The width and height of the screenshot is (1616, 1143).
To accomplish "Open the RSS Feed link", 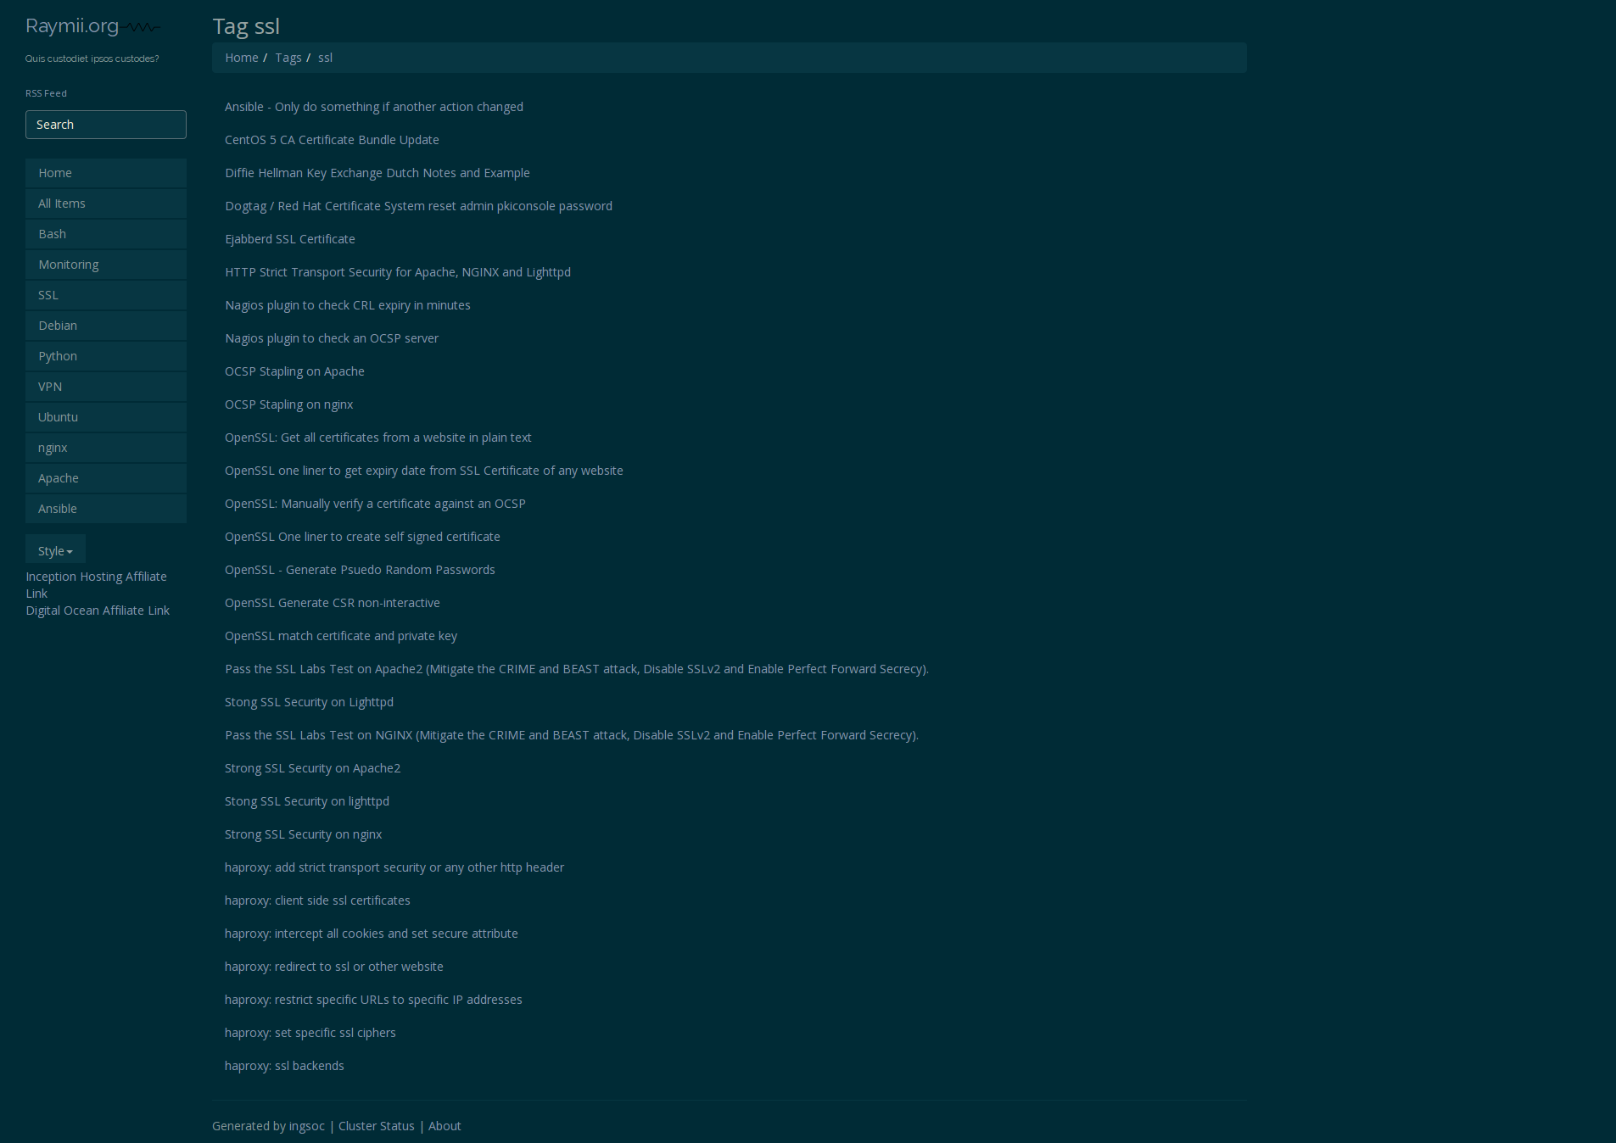I will 46,93.
